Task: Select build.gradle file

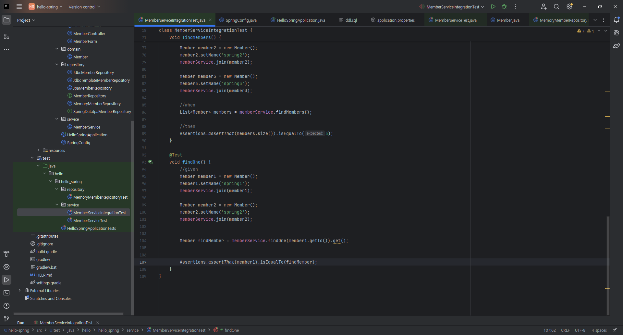Action: pos(46,252)
